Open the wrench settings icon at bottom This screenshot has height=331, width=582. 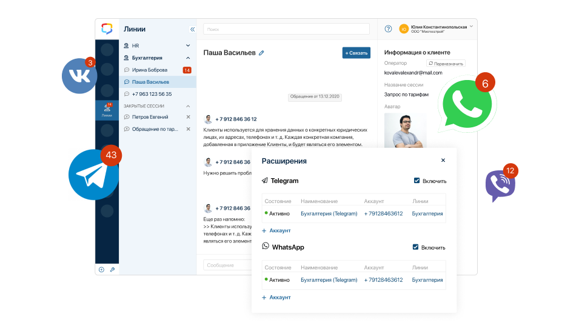tap(113, 269)
